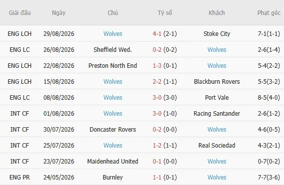The width and height of the screenshot is (284, 185).
Task: Select Blackburn Rovers away team
Action: (217, 81)
